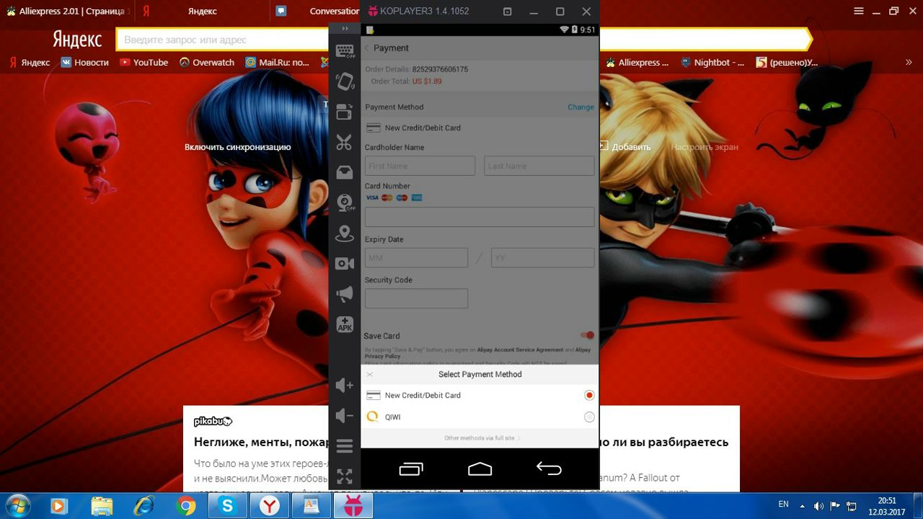Open the Новости bookmark
This screenshot has height=519, width=923.
click(x=84, y=63)
